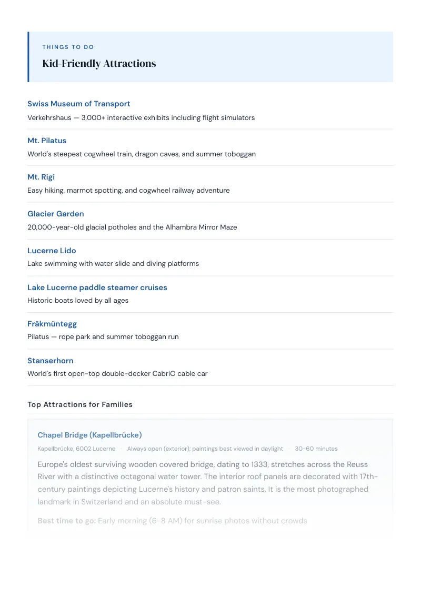Click the Chapel Bridge description paragraph
421x596 pixels.
pos(207,483)
